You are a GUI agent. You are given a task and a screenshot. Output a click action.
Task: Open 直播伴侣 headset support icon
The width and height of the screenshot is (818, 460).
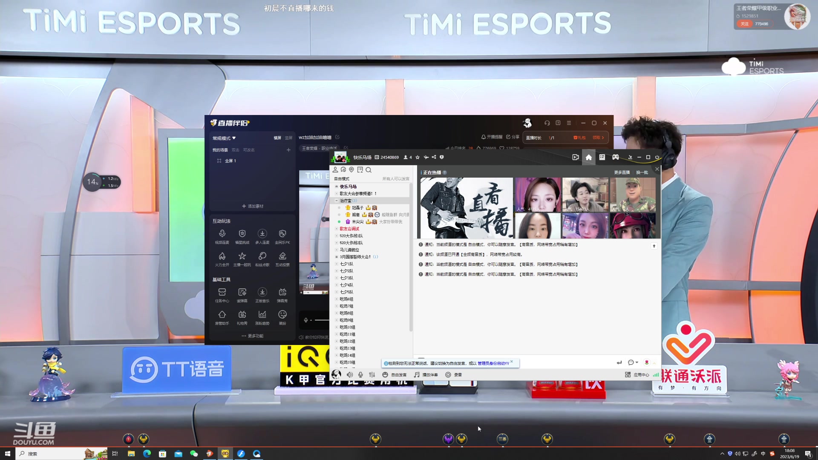[547, 123]
